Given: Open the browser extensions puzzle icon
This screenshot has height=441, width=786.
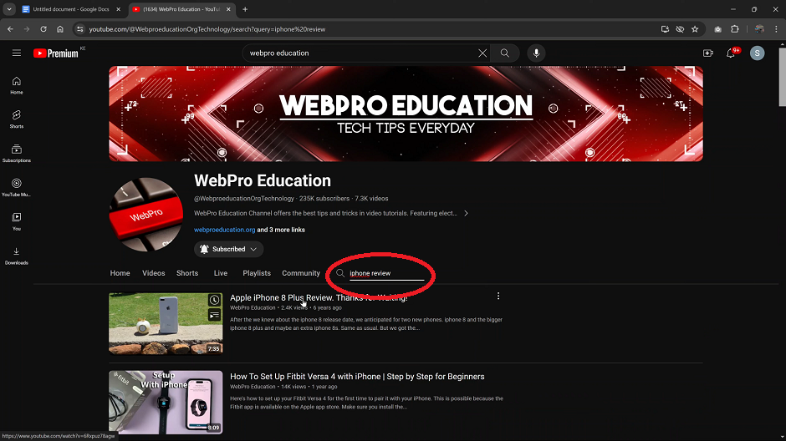Looking at the screenshot, I should (x=735, y=29).
